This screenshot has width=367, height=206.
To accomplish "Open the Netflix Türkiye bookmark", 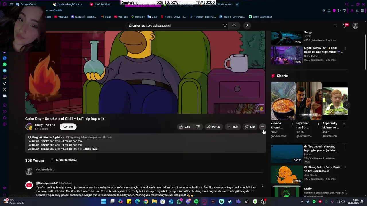I will (173, 17).
